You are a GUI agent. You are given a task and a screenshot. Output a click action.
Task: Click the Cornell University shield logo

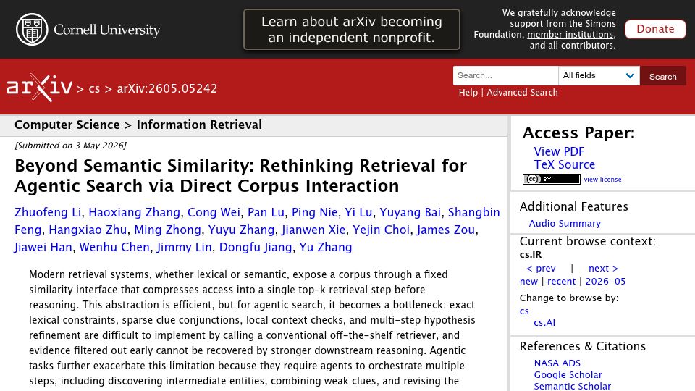click(x=32, y=29)
